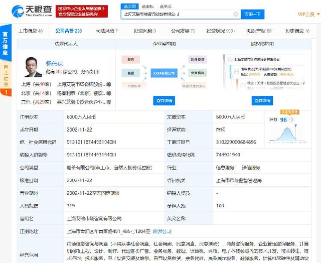Click the 信息服务 industry value
321x263 pixels.
pyautogui.click(x=225, y=168)
